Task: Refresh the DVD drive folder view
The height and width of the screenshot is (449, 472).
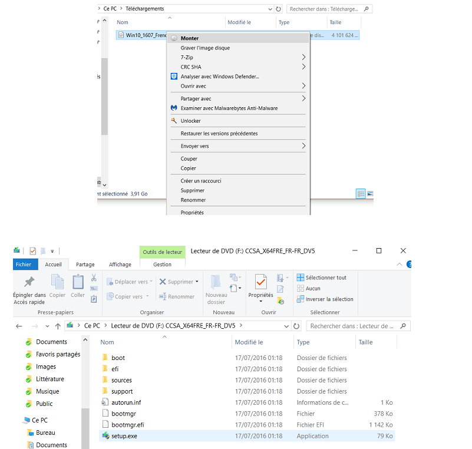Action: click(296, 326)
